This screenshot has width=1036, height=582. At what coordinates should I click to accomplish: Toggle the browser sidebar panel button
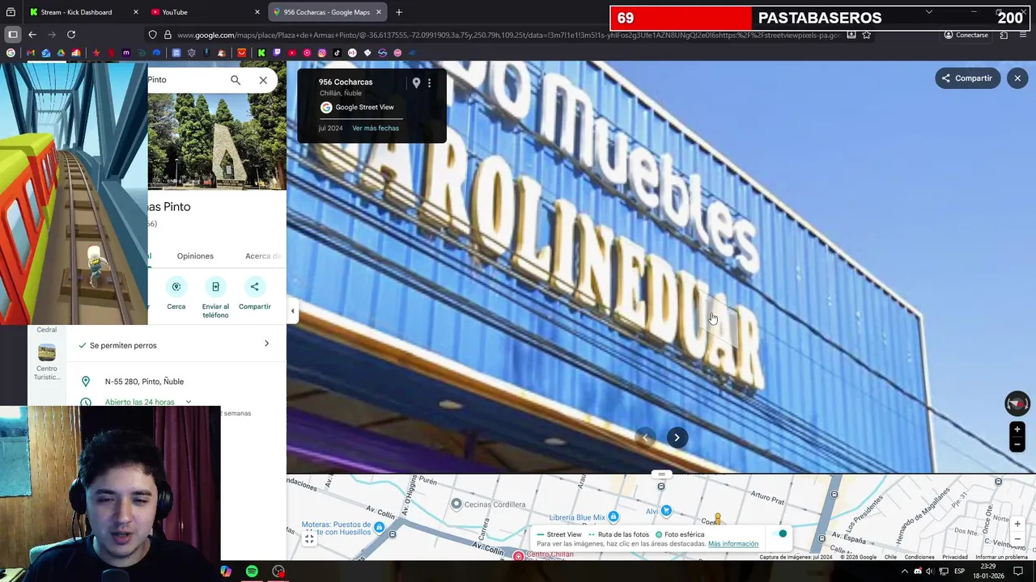[x=13, y=35]
